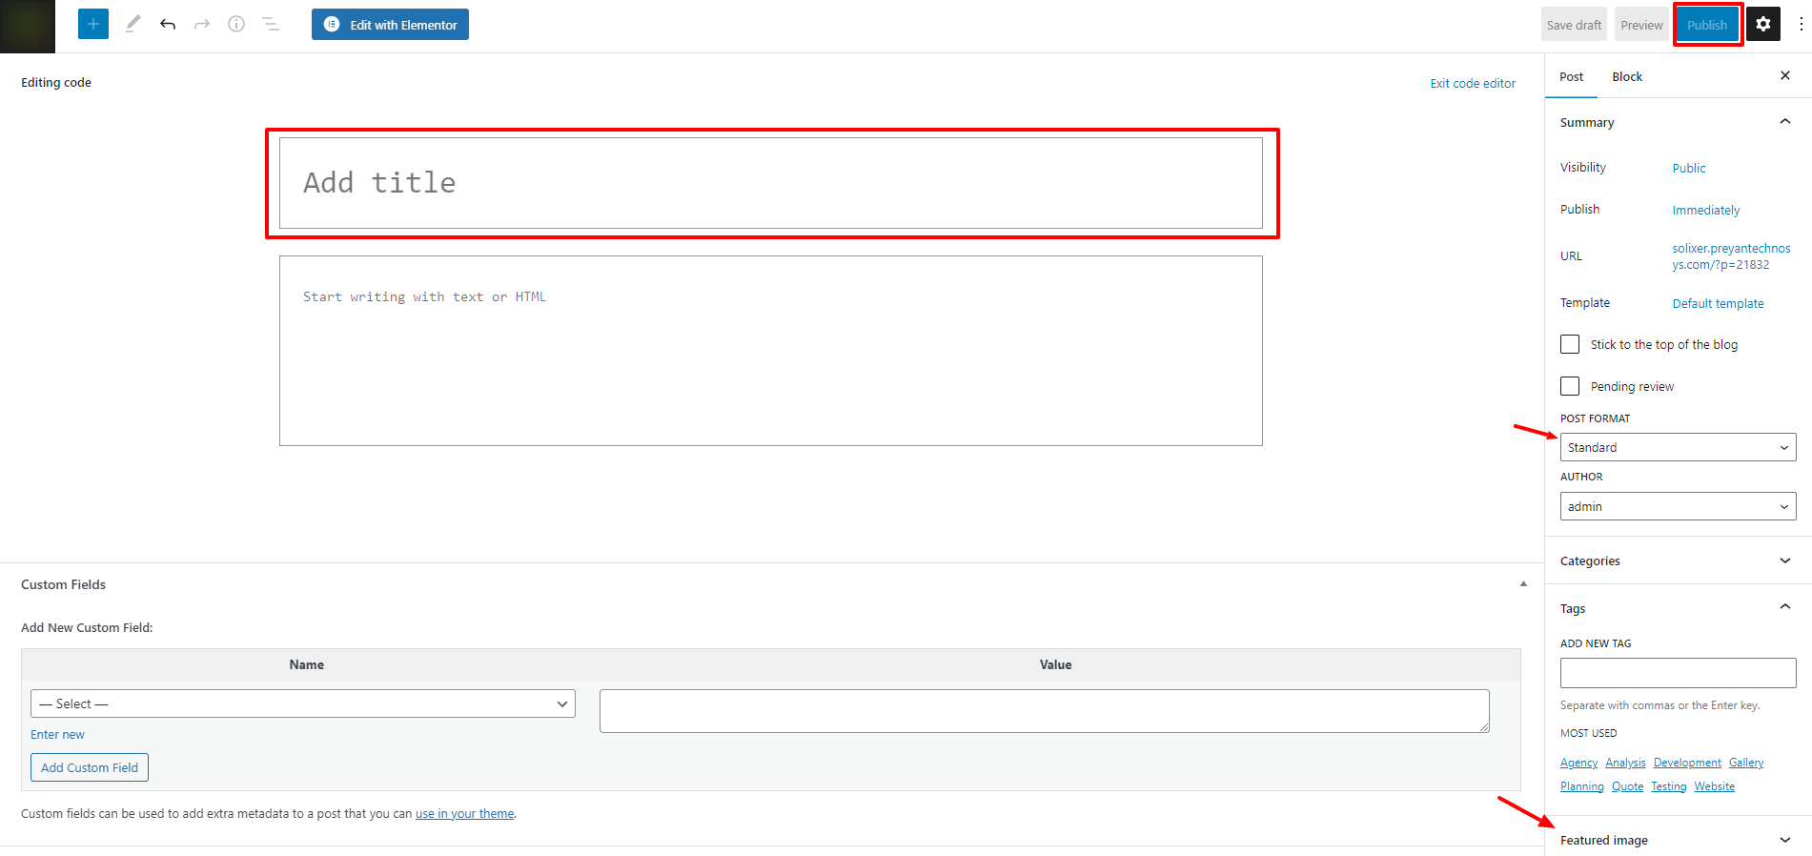This screenshot has height=856, width=1812.
Task: Click the Redo arrow icon
Action: point(202,24)
